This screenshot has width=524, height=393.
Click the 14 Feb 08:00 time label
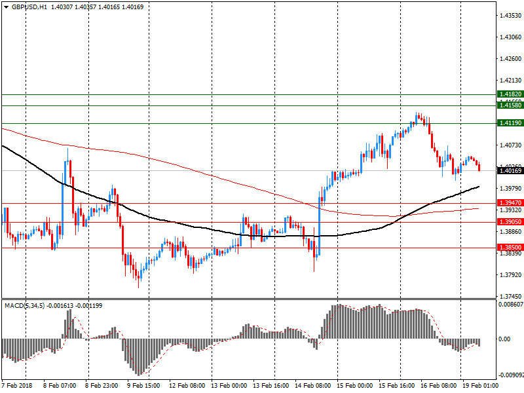click(x=313, y=386)
